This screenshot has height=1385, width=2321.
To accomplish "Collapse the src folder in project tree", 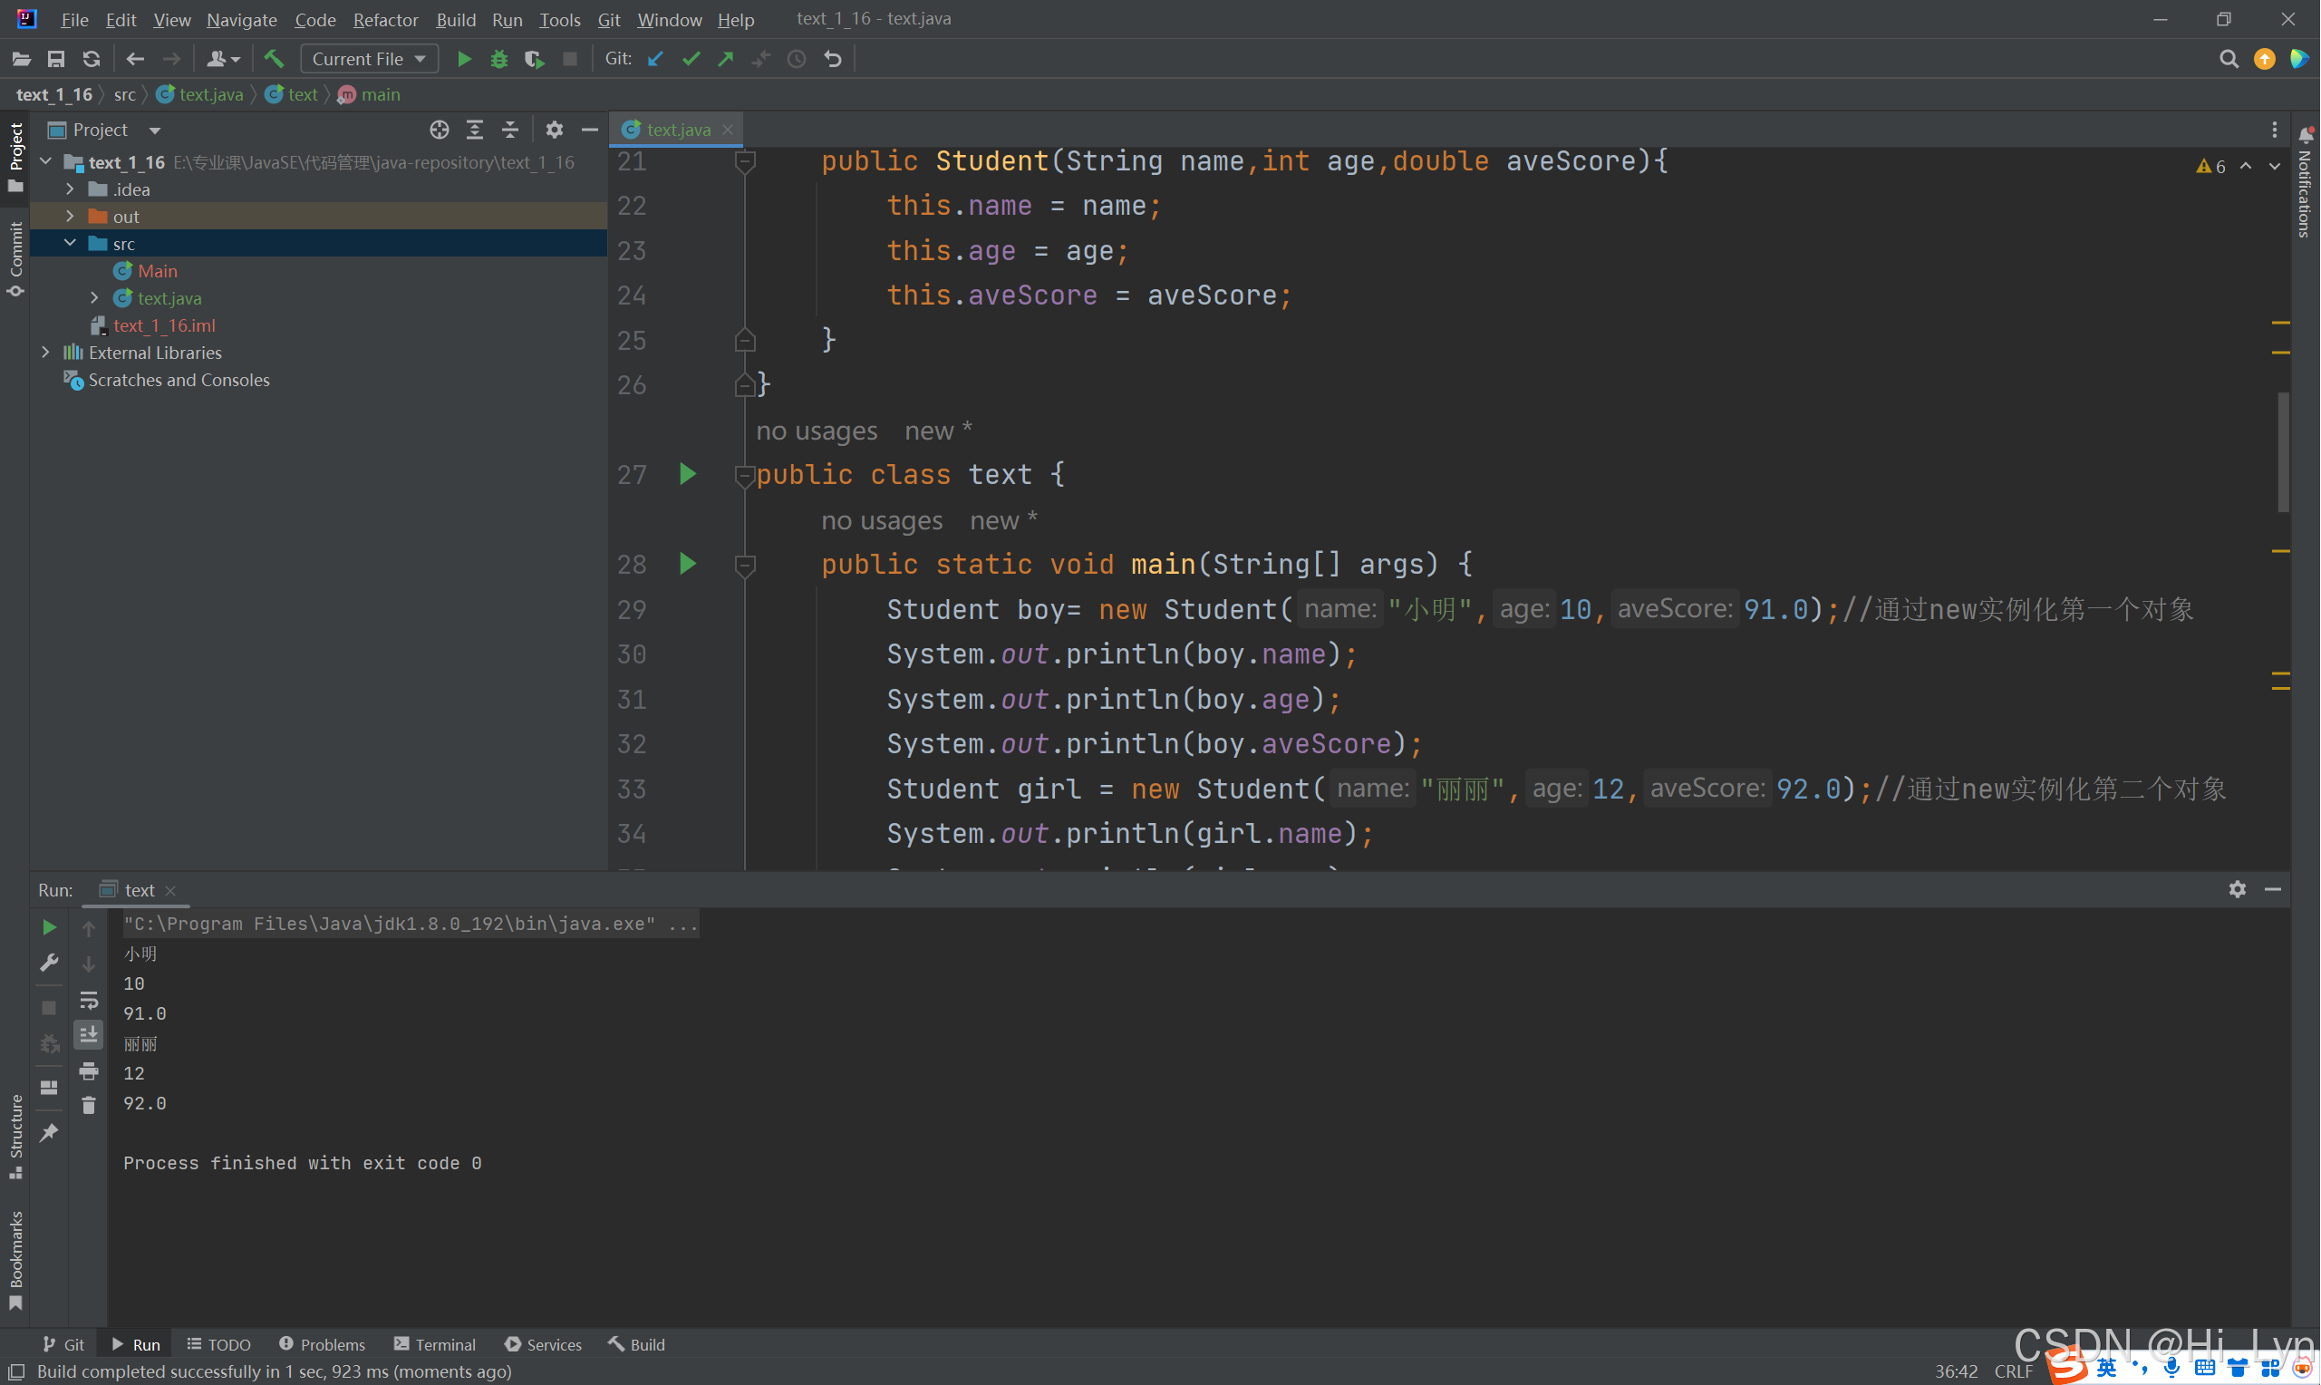I will [x=70, y=244].
